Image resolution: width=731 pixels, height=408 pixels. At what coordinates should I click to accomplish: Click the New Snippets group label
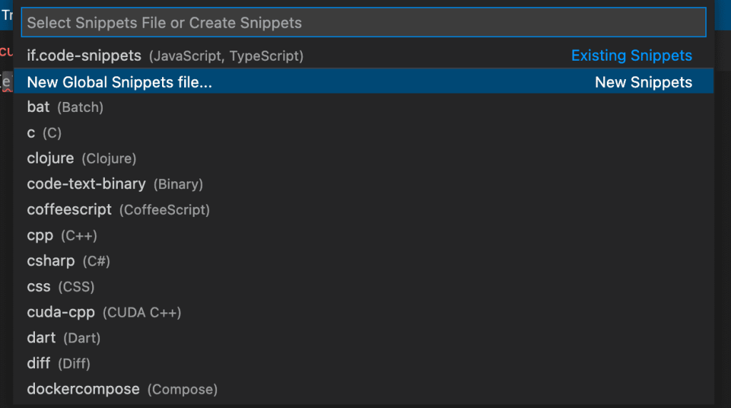click(x=643, y=82)
